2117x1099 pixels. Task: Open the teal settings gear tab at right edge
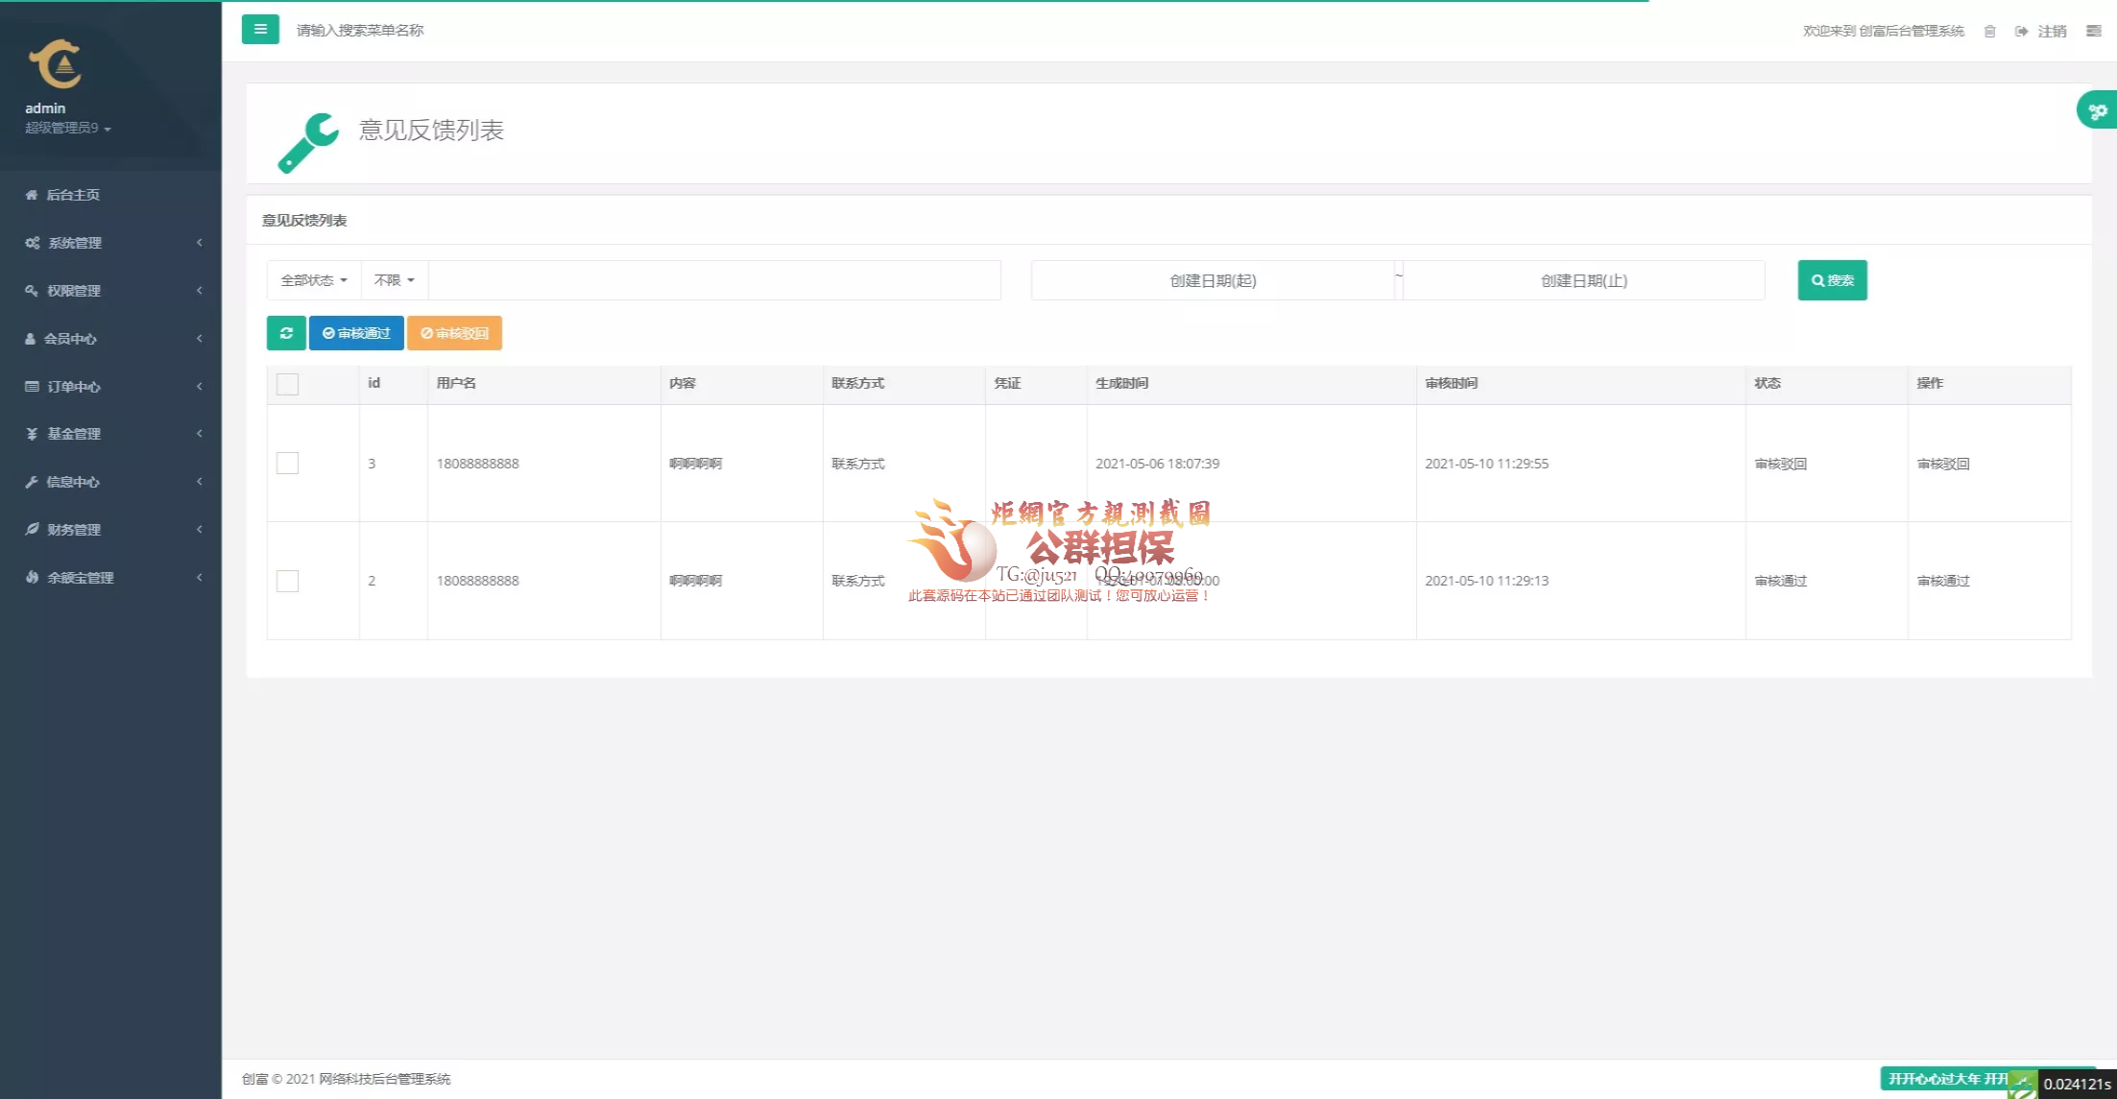[2097, 111]
